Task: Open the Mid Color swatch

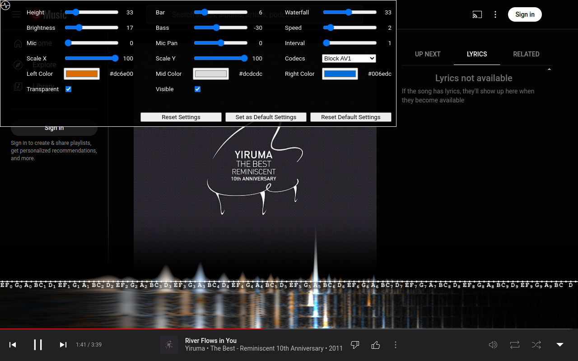Action: (211, 74)
